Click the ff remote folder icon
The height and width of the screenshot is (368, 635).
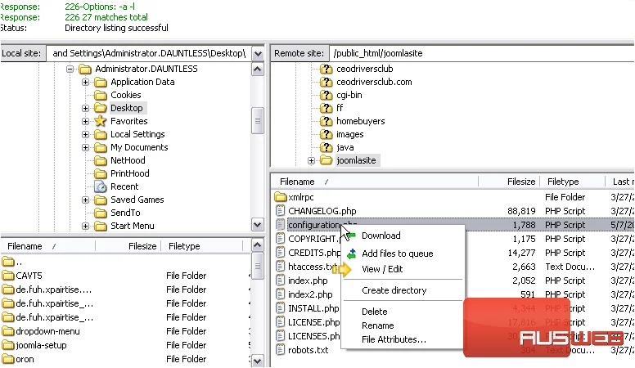[x=326, y=108]
